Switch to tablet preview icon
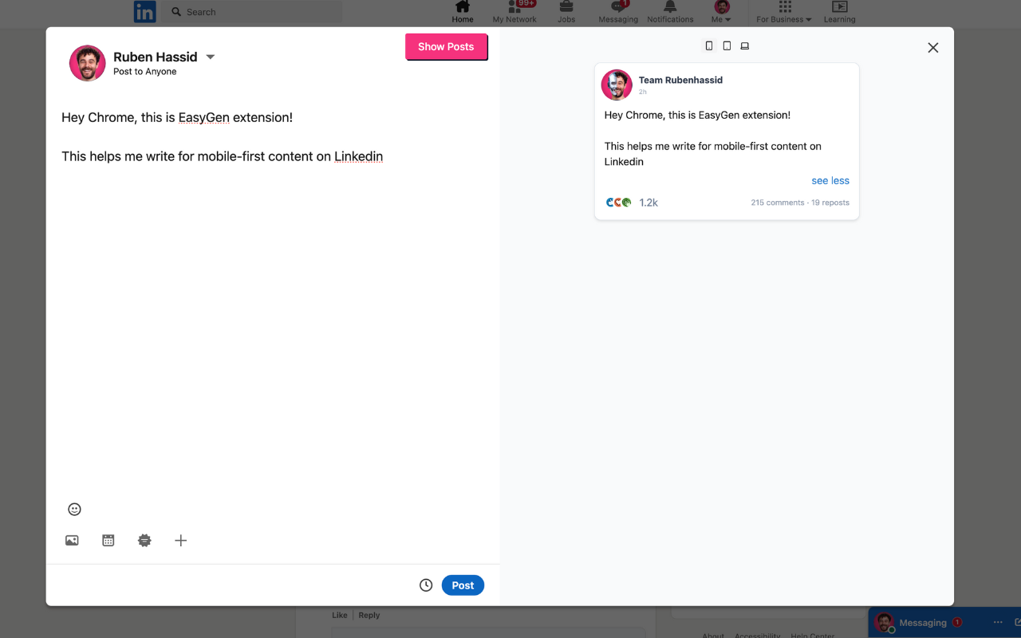This screenshot has width=1021, height=638. click(x=727, y=45)
